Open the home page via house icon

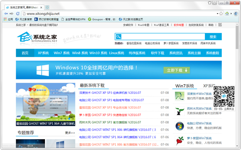pyautogui.click(x=227, y=14)
